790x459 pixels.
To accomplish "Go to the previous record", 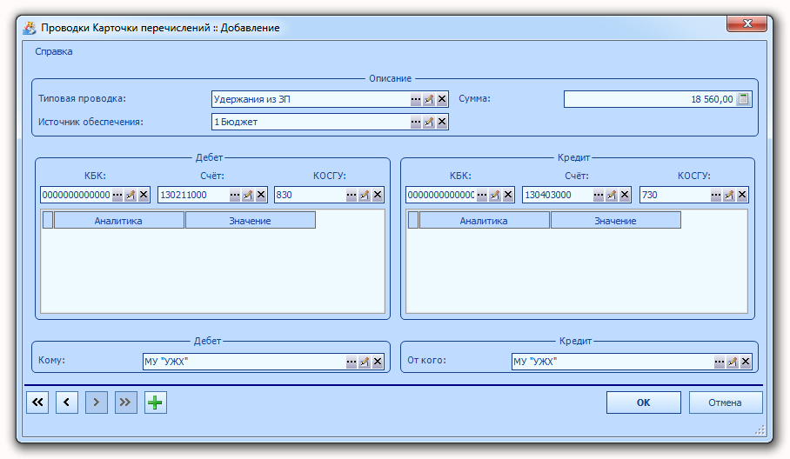I will click(x=66, y=402).
